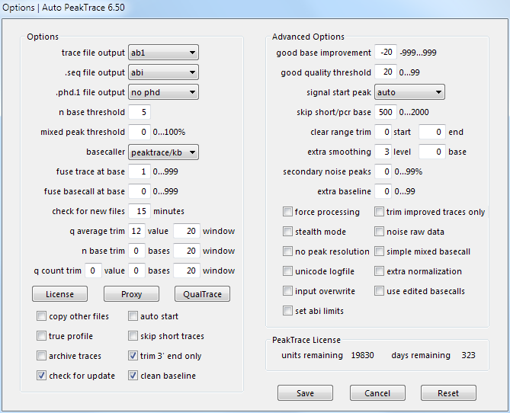Enable copy other files checkbox
Image resolution: width=510 pixels, height=413 pixels.
point(41,316)
